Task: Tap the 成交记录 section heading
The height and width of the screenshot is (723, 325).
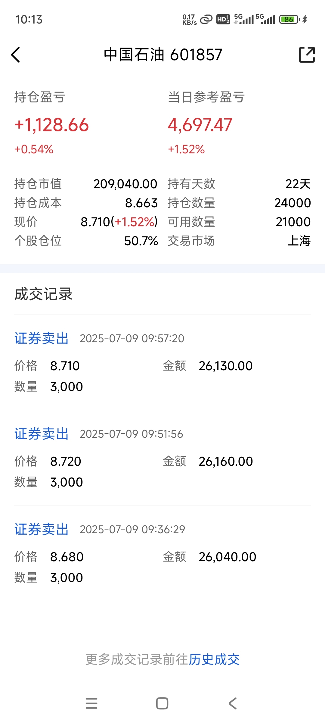Action: pos(43,294)
